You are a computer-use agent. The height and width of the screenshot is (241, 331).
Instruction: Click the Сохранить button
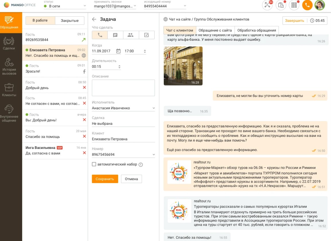click(x=105, y=179)
